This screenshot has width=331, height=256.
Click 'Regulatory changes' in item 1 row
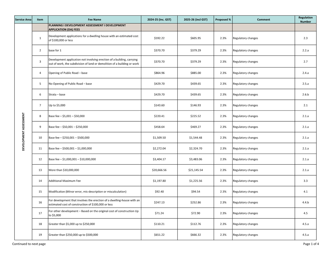tap(245, 38)
